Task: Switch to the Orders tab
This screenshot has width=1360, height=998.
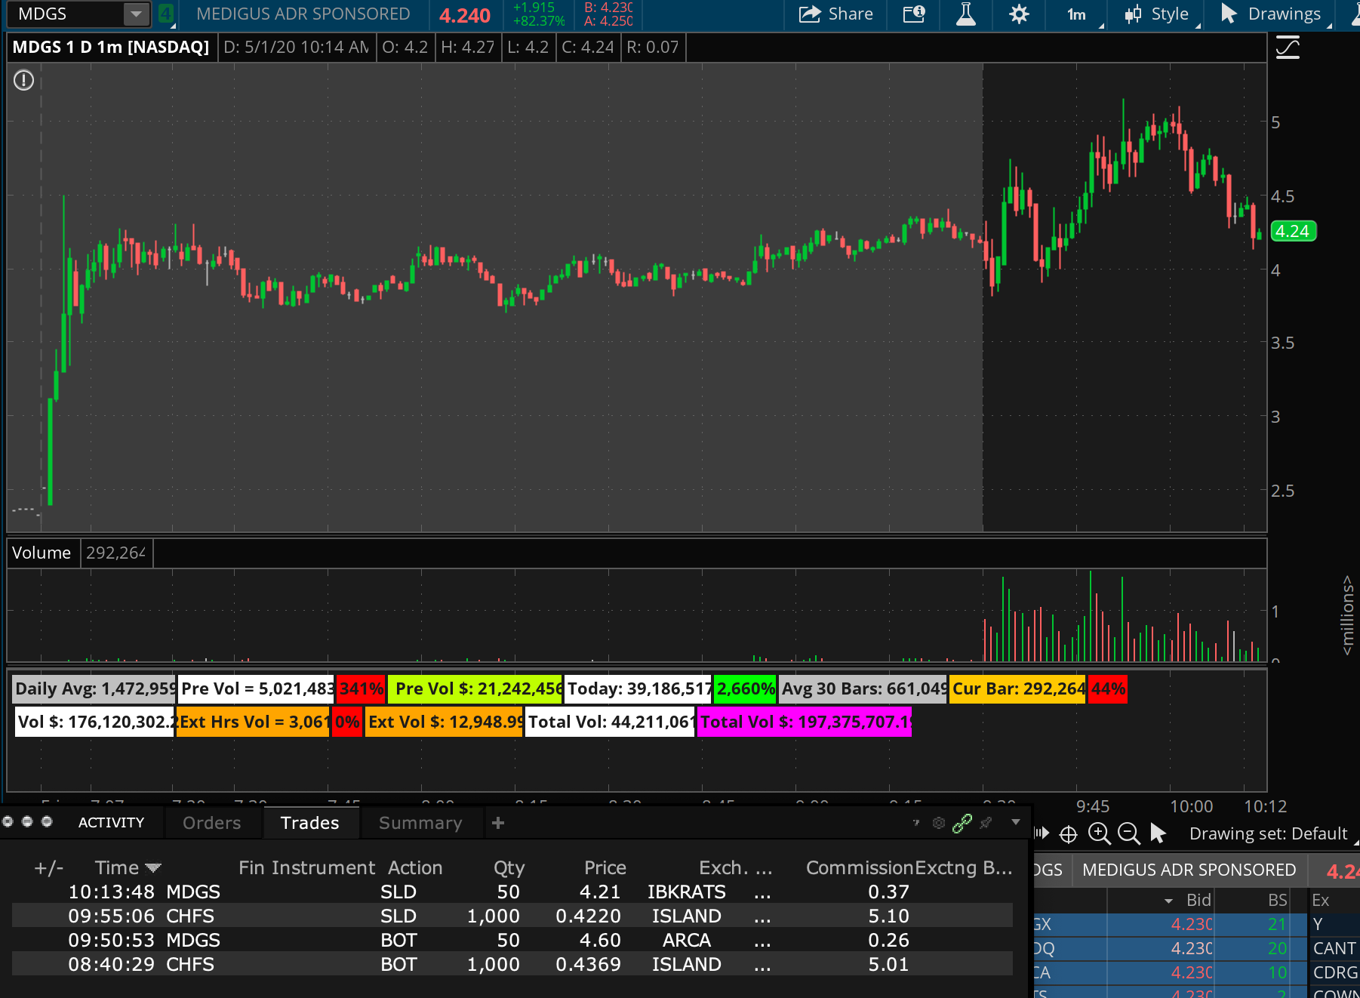Action: (x=211, y=823)
